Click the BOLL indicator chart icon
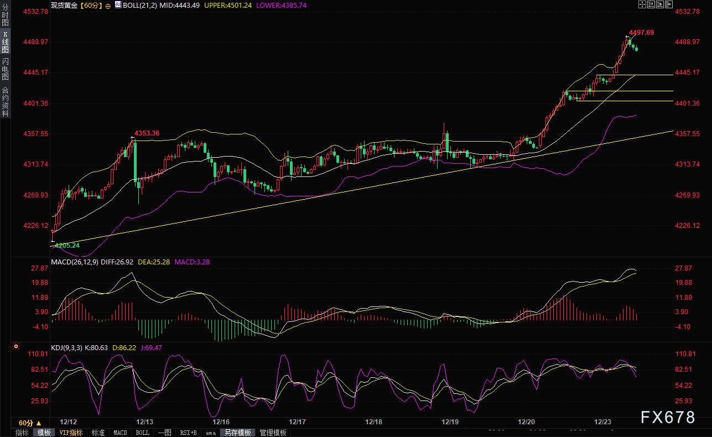Screen dimensions: 712x437 tap(117, 5)
